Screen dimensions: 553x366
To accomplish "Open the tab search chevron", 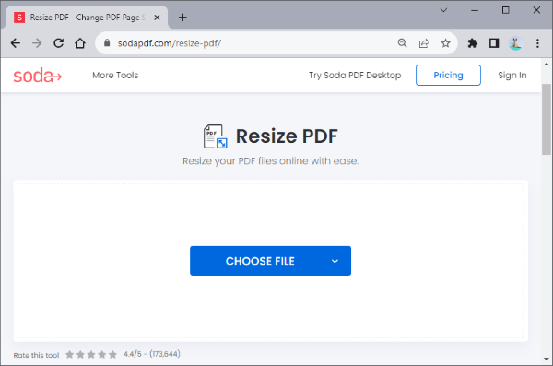I will (x=443, y=10).
